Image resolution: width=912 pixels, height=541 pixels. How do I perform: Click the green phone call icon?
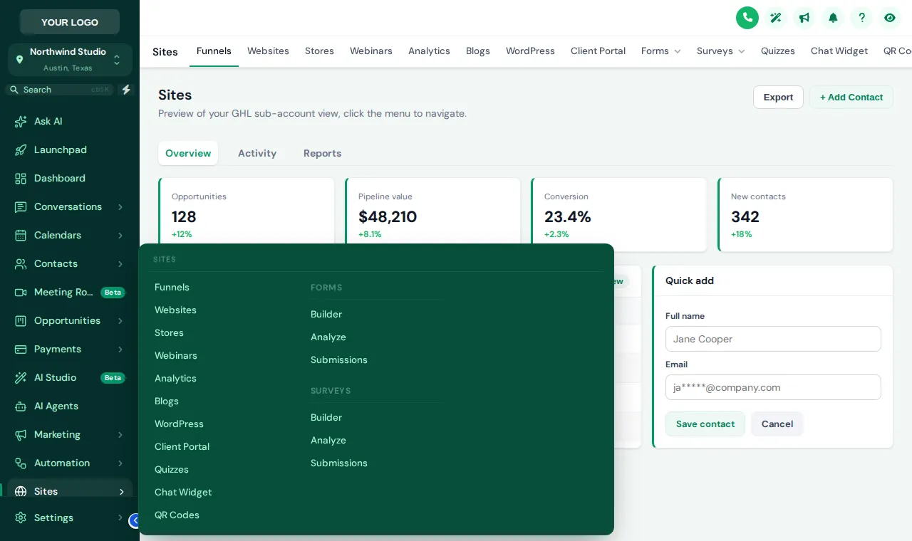click(x=747, y=18)
